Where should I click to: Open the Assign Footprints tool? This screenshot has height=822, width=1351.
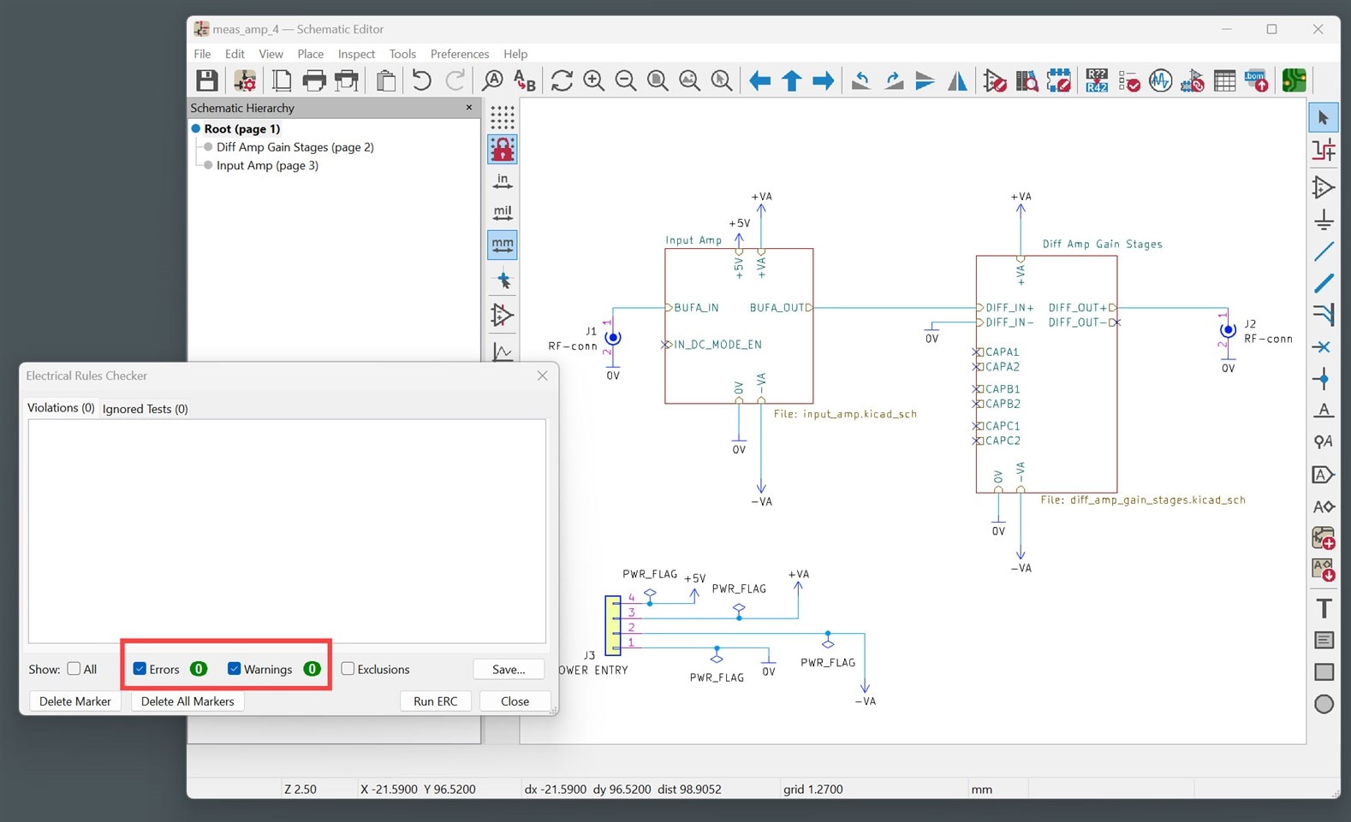click(1193, 80)
